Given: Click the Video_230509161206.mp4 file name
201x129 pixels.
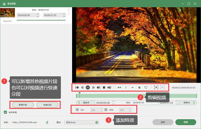Looking at the screenshot, I should [x=24, y=122].
